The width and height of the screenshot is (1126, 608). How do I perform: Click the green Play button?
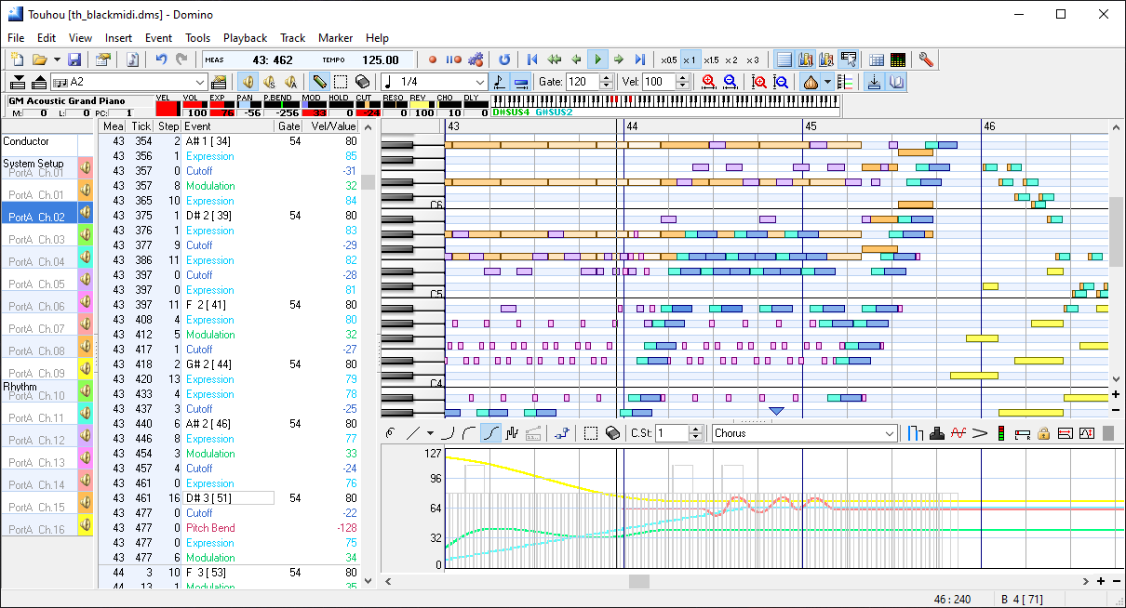598,59
